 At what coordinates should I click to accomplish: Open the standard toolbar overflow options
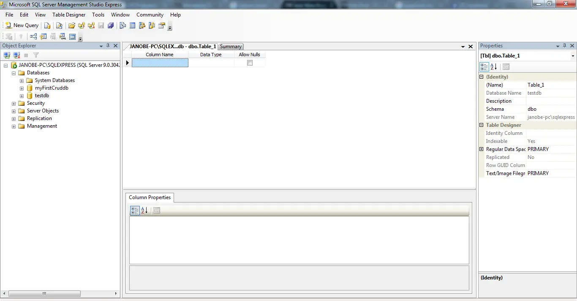tap(170, 27)
